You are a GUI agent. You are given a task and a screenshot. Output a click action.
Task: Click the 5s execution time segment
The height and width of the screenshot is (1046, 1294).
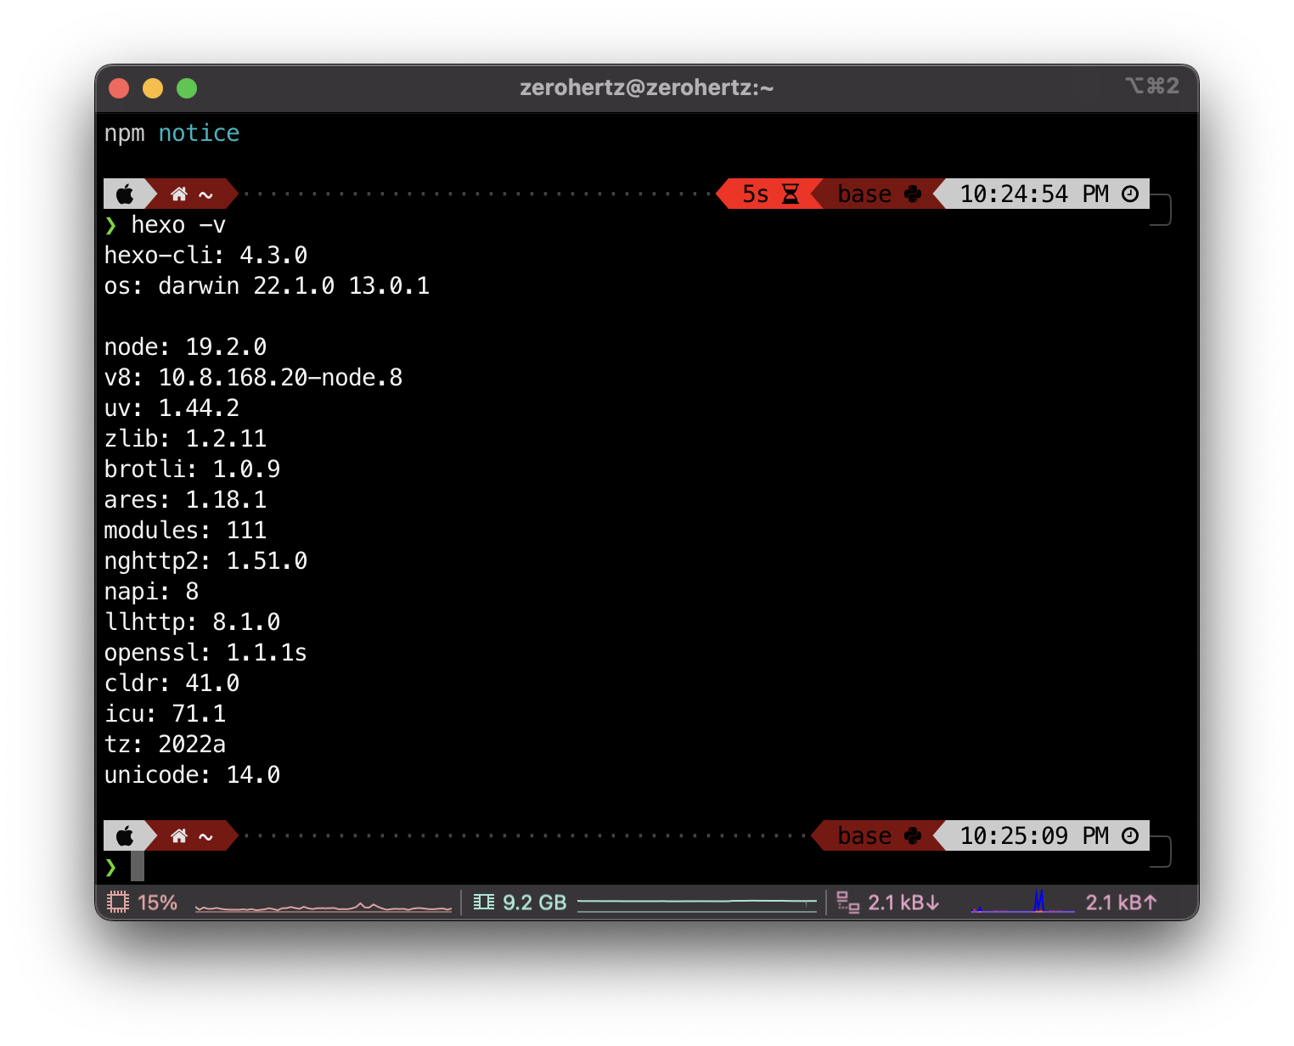[x=769, y=194]
